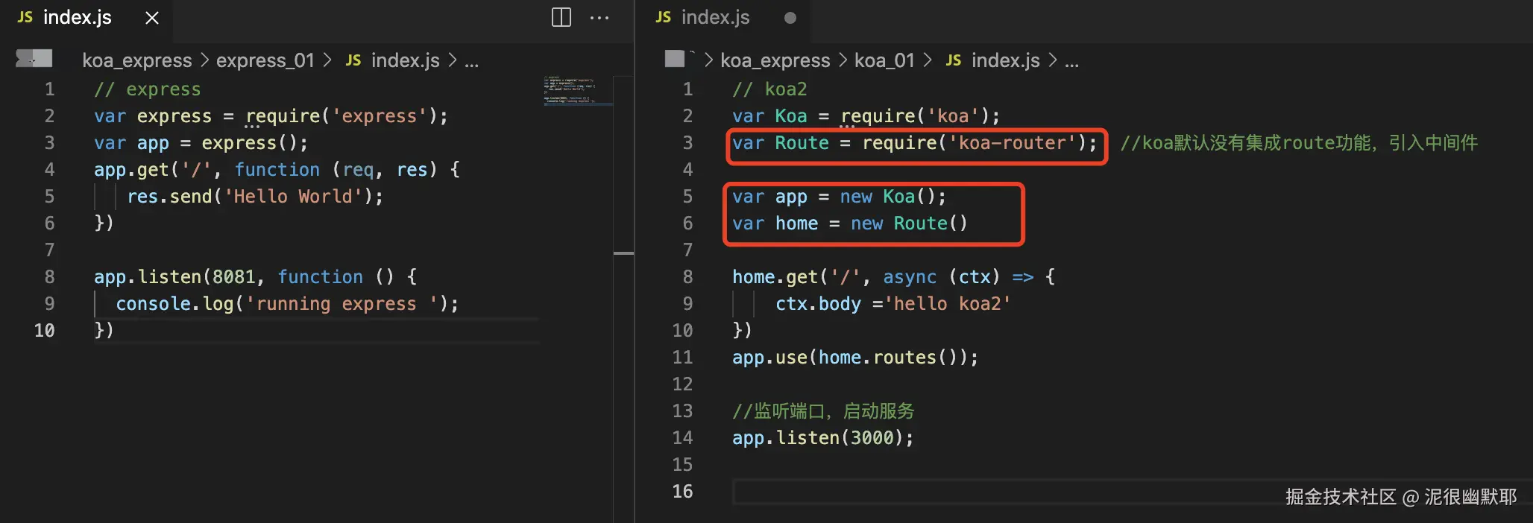Click the left editor minimap preview
Screen dimensions: 1533x523
[577, 90]
